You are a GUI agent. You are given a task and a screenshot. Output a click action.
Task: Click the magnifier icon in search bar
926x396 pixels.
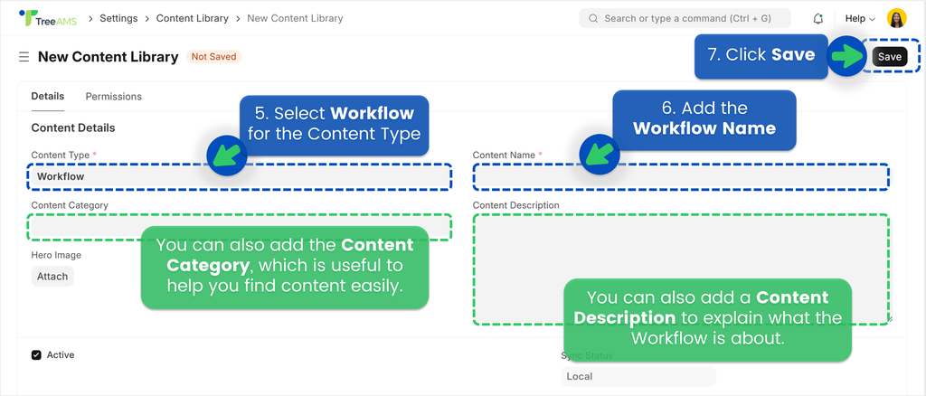pyautogui.click(x=593, y=18)
